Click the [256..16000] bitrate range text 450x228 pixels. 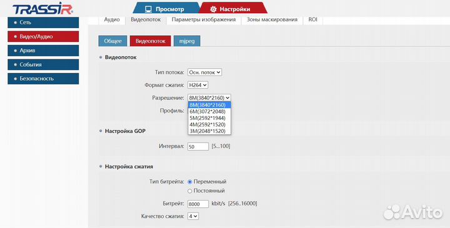[242, 204]
